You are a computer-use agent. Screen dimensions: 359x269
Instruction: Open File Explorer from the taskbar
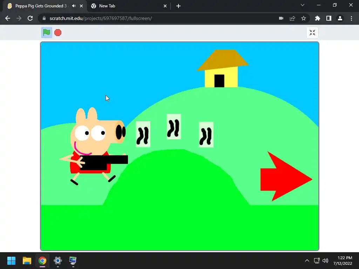(x=27, y=261)
